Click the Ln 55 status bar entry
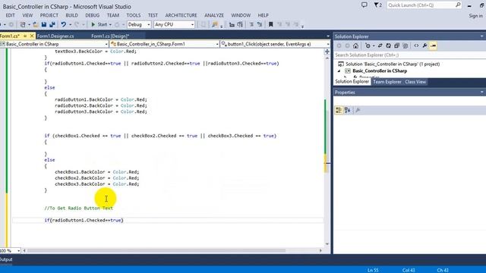 [373, 270]
